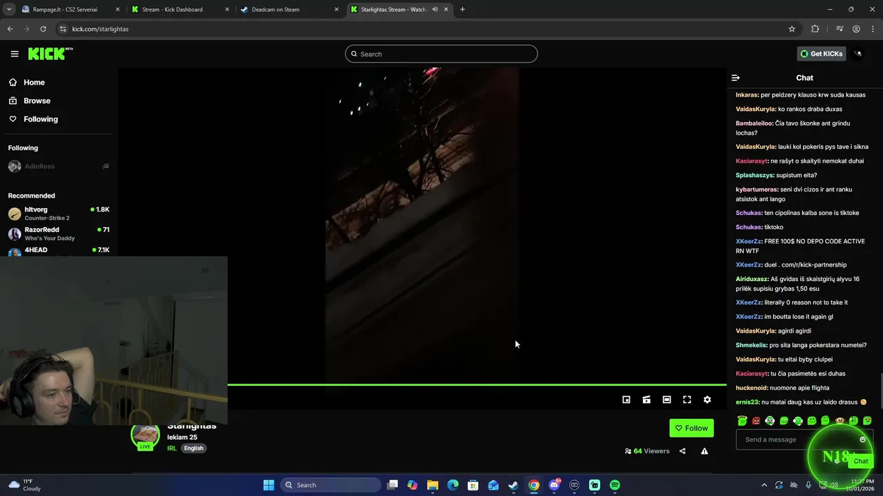Viewport: 883px width, 496px height.
Task: Toggle mini player mode icon
Action: [x=626, y=400]
